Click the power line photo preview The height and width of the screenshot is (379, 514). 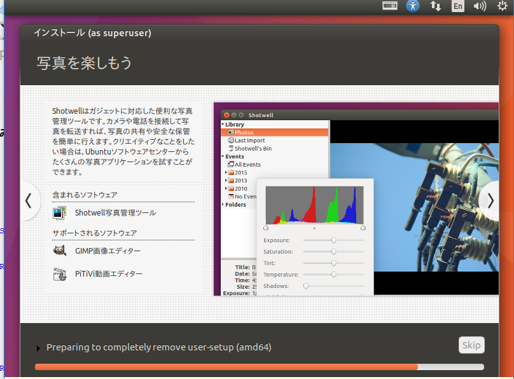pyautogui.click(x=414, y=207)
